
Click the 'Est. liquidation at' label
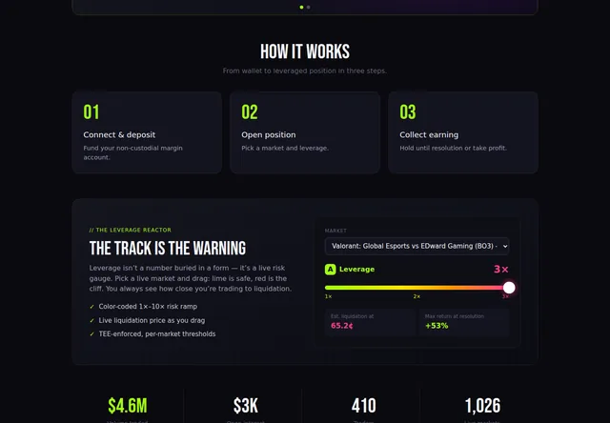352,316
